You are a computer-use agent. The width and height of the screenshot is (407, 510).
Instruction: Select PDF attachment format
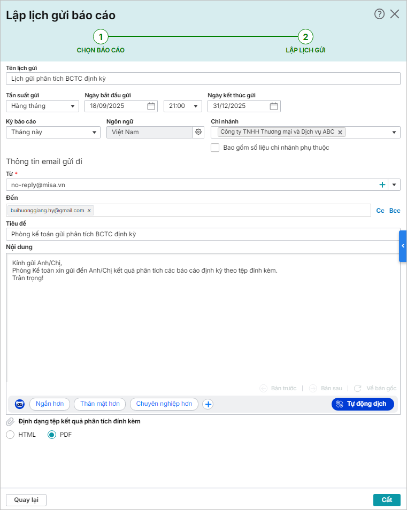click(x=52, y=435)
